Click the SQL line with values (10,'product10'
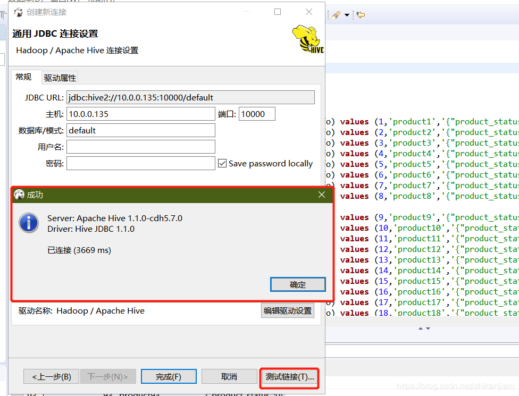 point(429,228)
